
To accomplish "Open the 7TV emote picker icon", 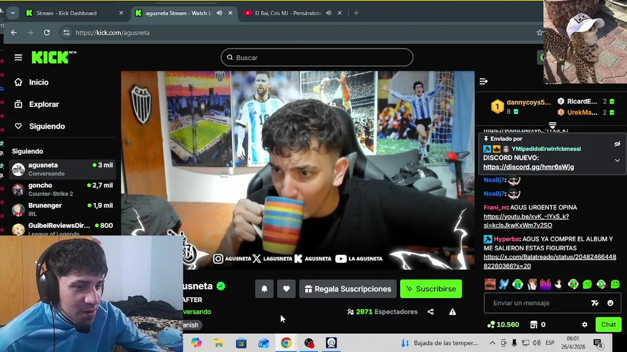I will [595, 303].
